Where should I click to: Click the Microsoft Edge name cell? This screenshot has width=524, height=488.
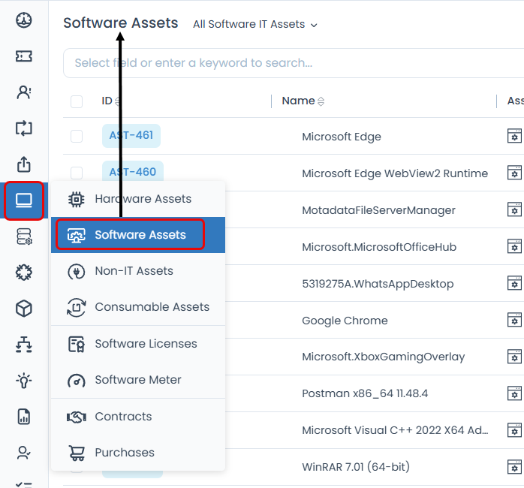click(x=342, y=137)
